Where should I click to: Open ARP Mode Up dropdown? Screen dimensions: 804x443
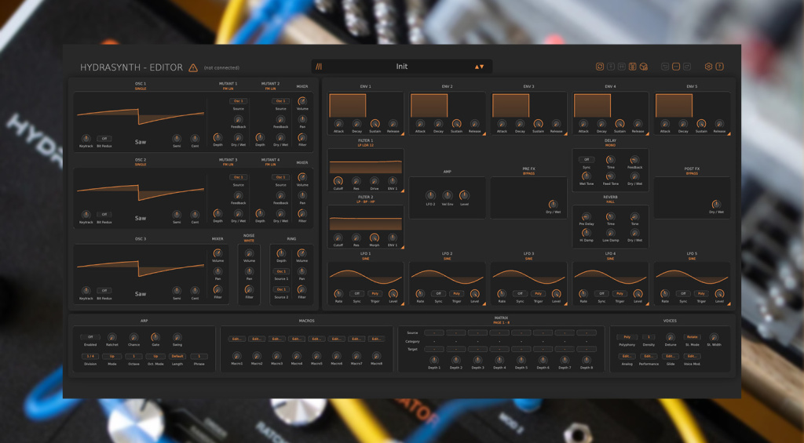coord(111,357)
